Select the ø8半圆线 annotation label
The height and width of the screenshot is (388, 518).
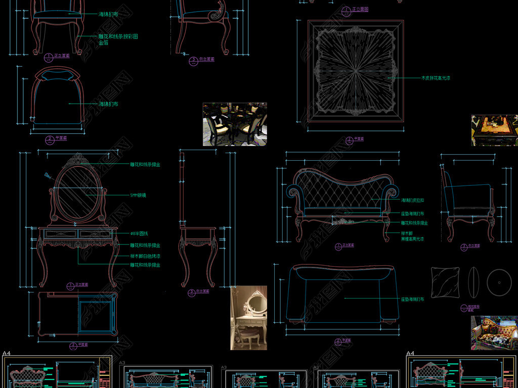(x=139, y=233)
